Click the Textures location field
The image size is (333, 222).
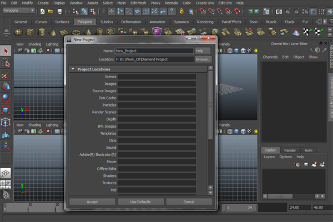pyautogui.click(x=157, y=183)
